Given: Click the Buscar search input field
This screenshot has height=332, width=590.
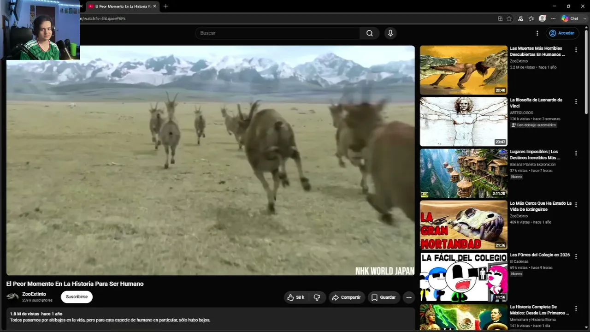Looking at the screenshot, I should 277,33.
